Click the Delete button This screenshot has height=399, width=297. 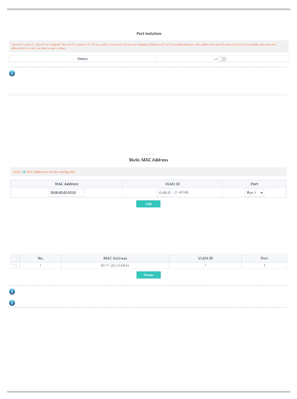coord(148,275)
